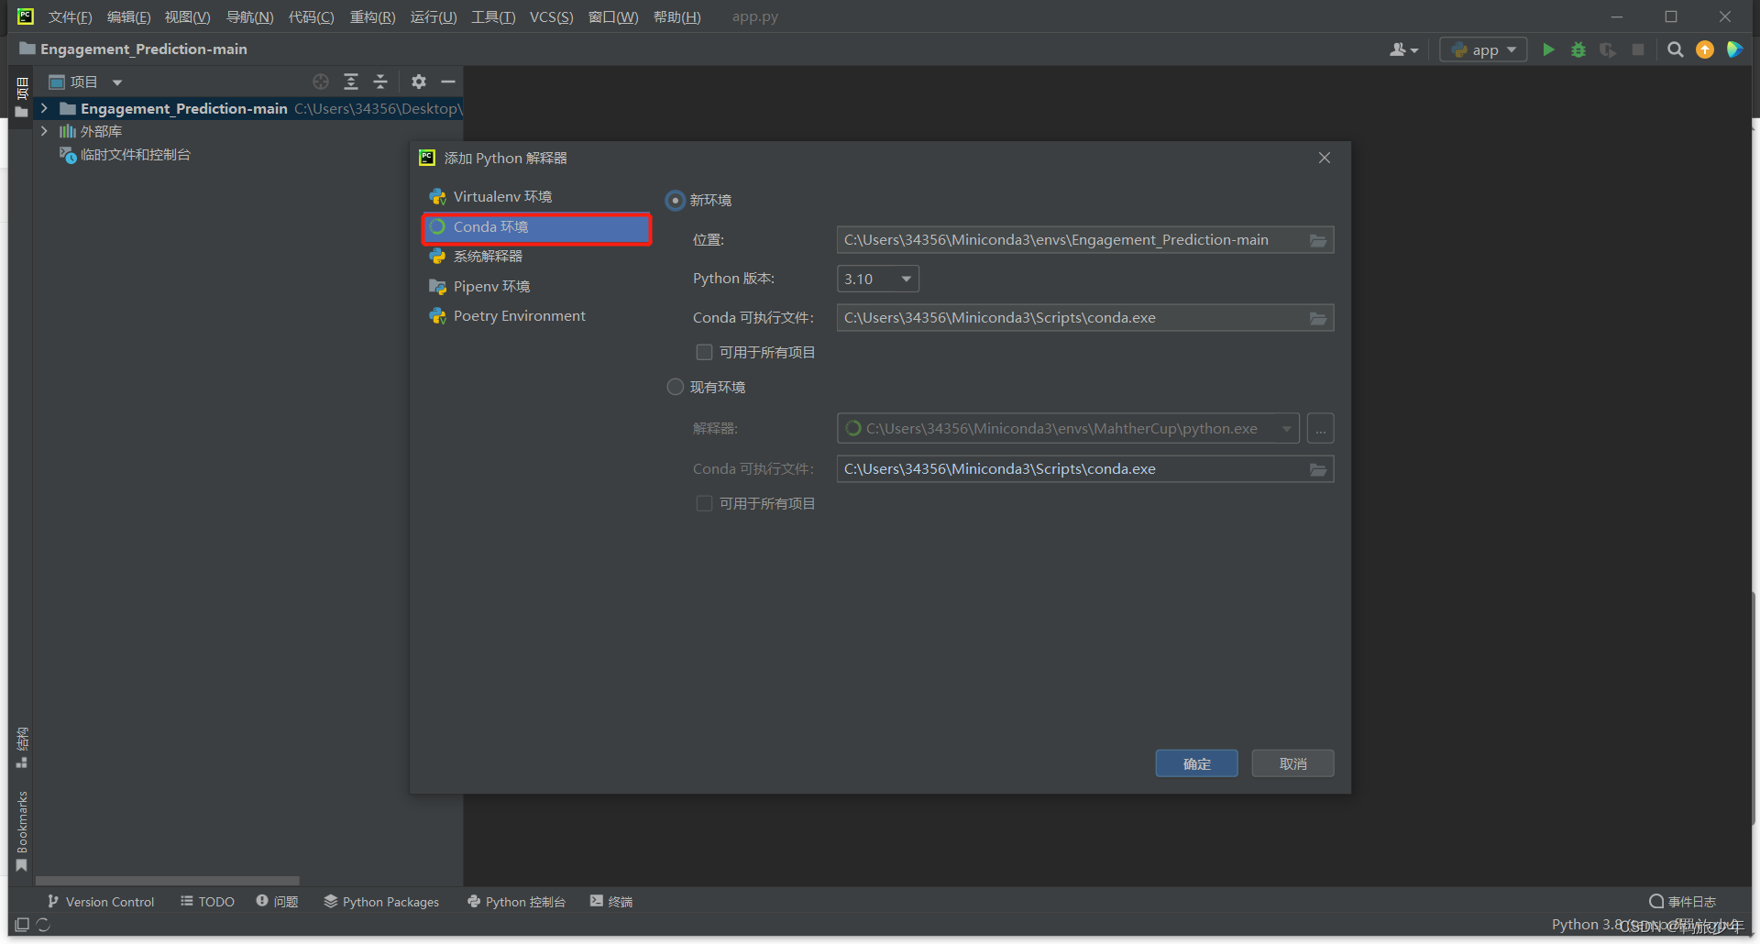Click the Run with Coverage icon
The height and width of the screenshot is (944, 1760).
pos(1608,49)
